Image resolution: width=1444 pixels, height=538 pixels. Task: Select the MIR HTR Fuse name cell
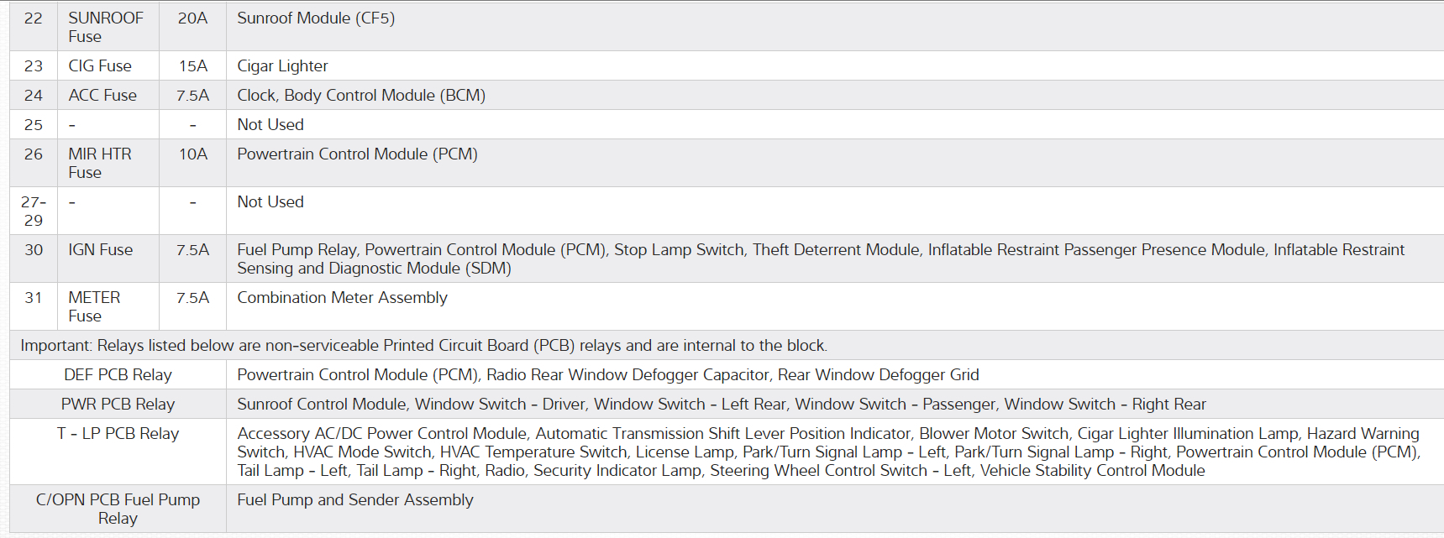tap(100, 163)
